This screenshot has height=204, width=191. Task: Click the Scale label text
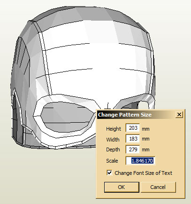tap(112, 161)
